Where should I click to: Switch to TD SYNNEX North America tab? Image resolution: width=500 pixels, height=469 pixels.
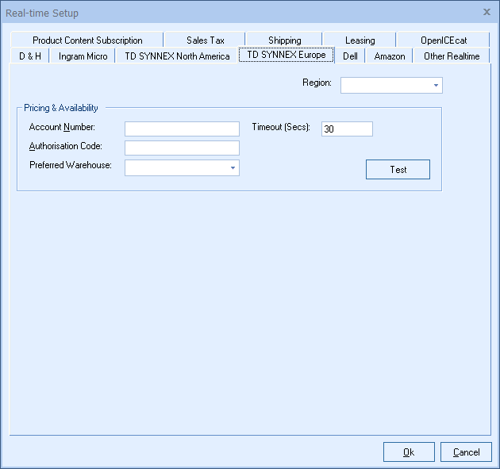[x=177, y=56]
